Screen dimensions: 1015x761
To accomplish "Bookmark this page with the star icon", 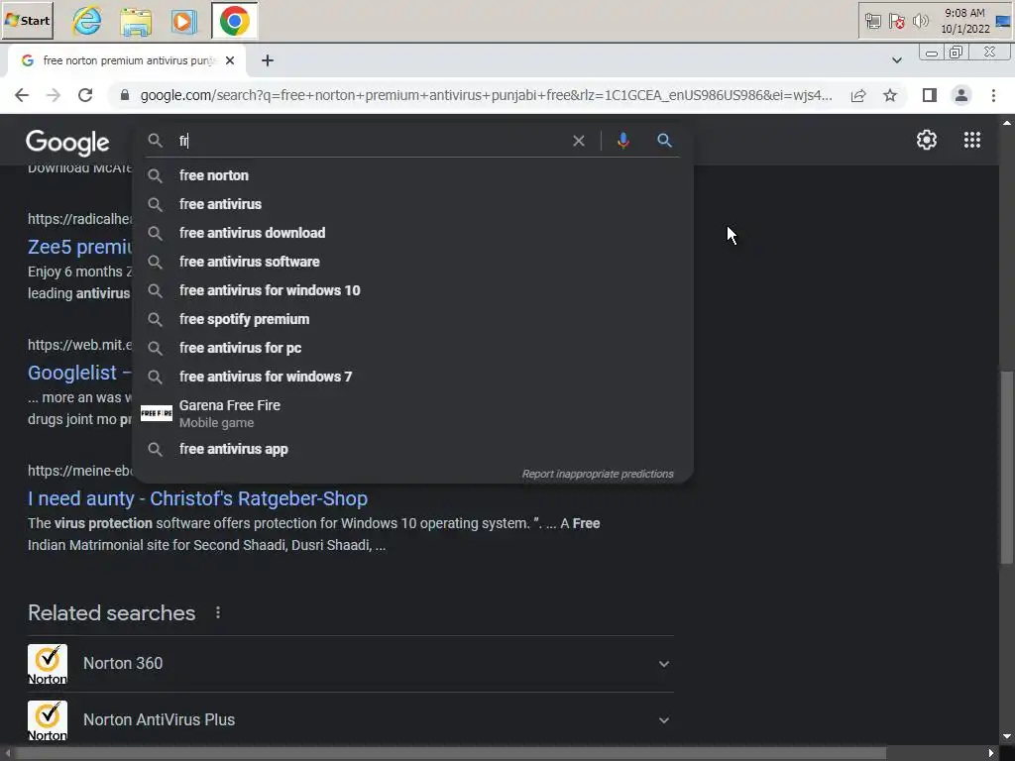I will 890,96.
